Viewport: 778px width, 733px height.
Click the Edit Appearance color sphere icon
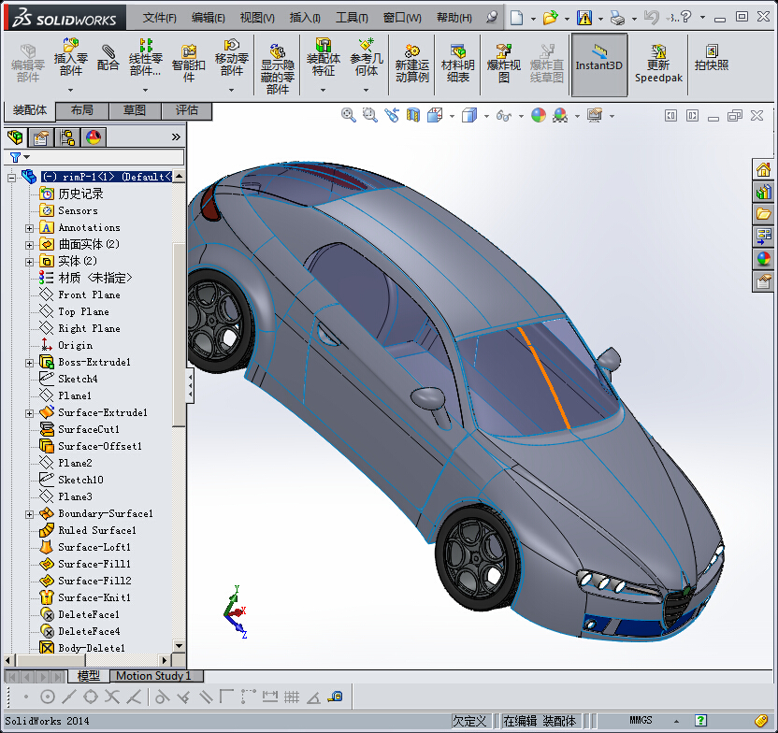tap(539, 115)
